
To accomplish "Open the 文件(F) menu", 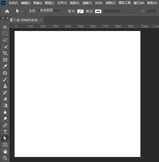I will point(13,3).
